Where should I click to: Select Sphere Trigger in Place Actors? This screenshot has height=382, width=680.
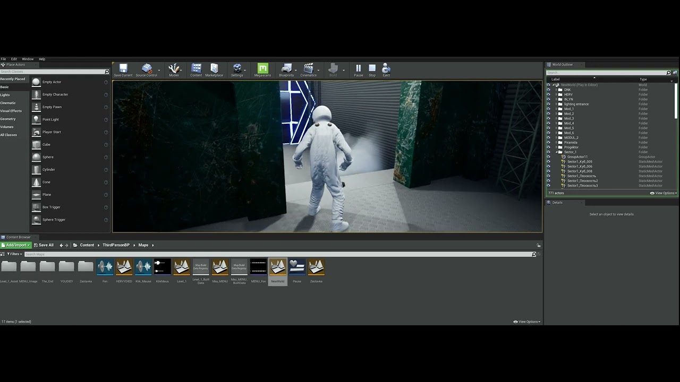70,220
